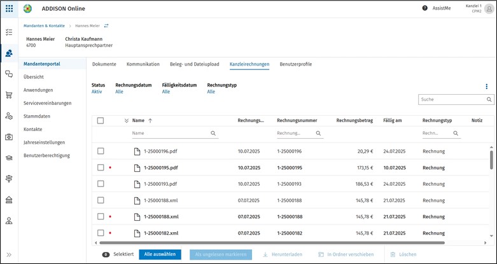Open the bank building sidebar icon
Viewport: 497px width, 264px height.
(9, 200)
